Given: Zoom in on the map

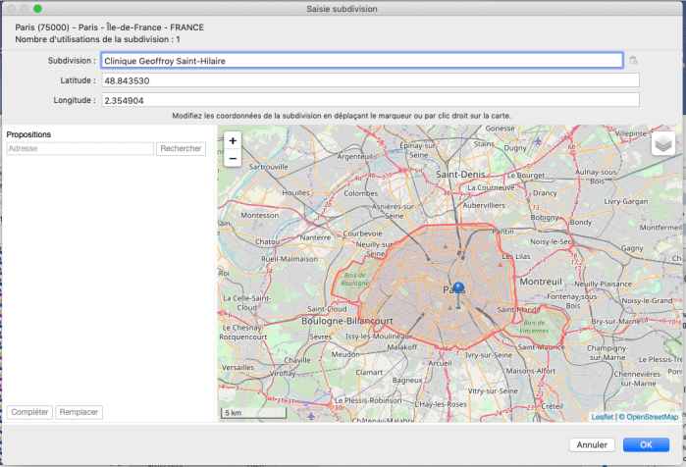Looking at the screenshot, I should pyautogui.click(x=233, y=140).
